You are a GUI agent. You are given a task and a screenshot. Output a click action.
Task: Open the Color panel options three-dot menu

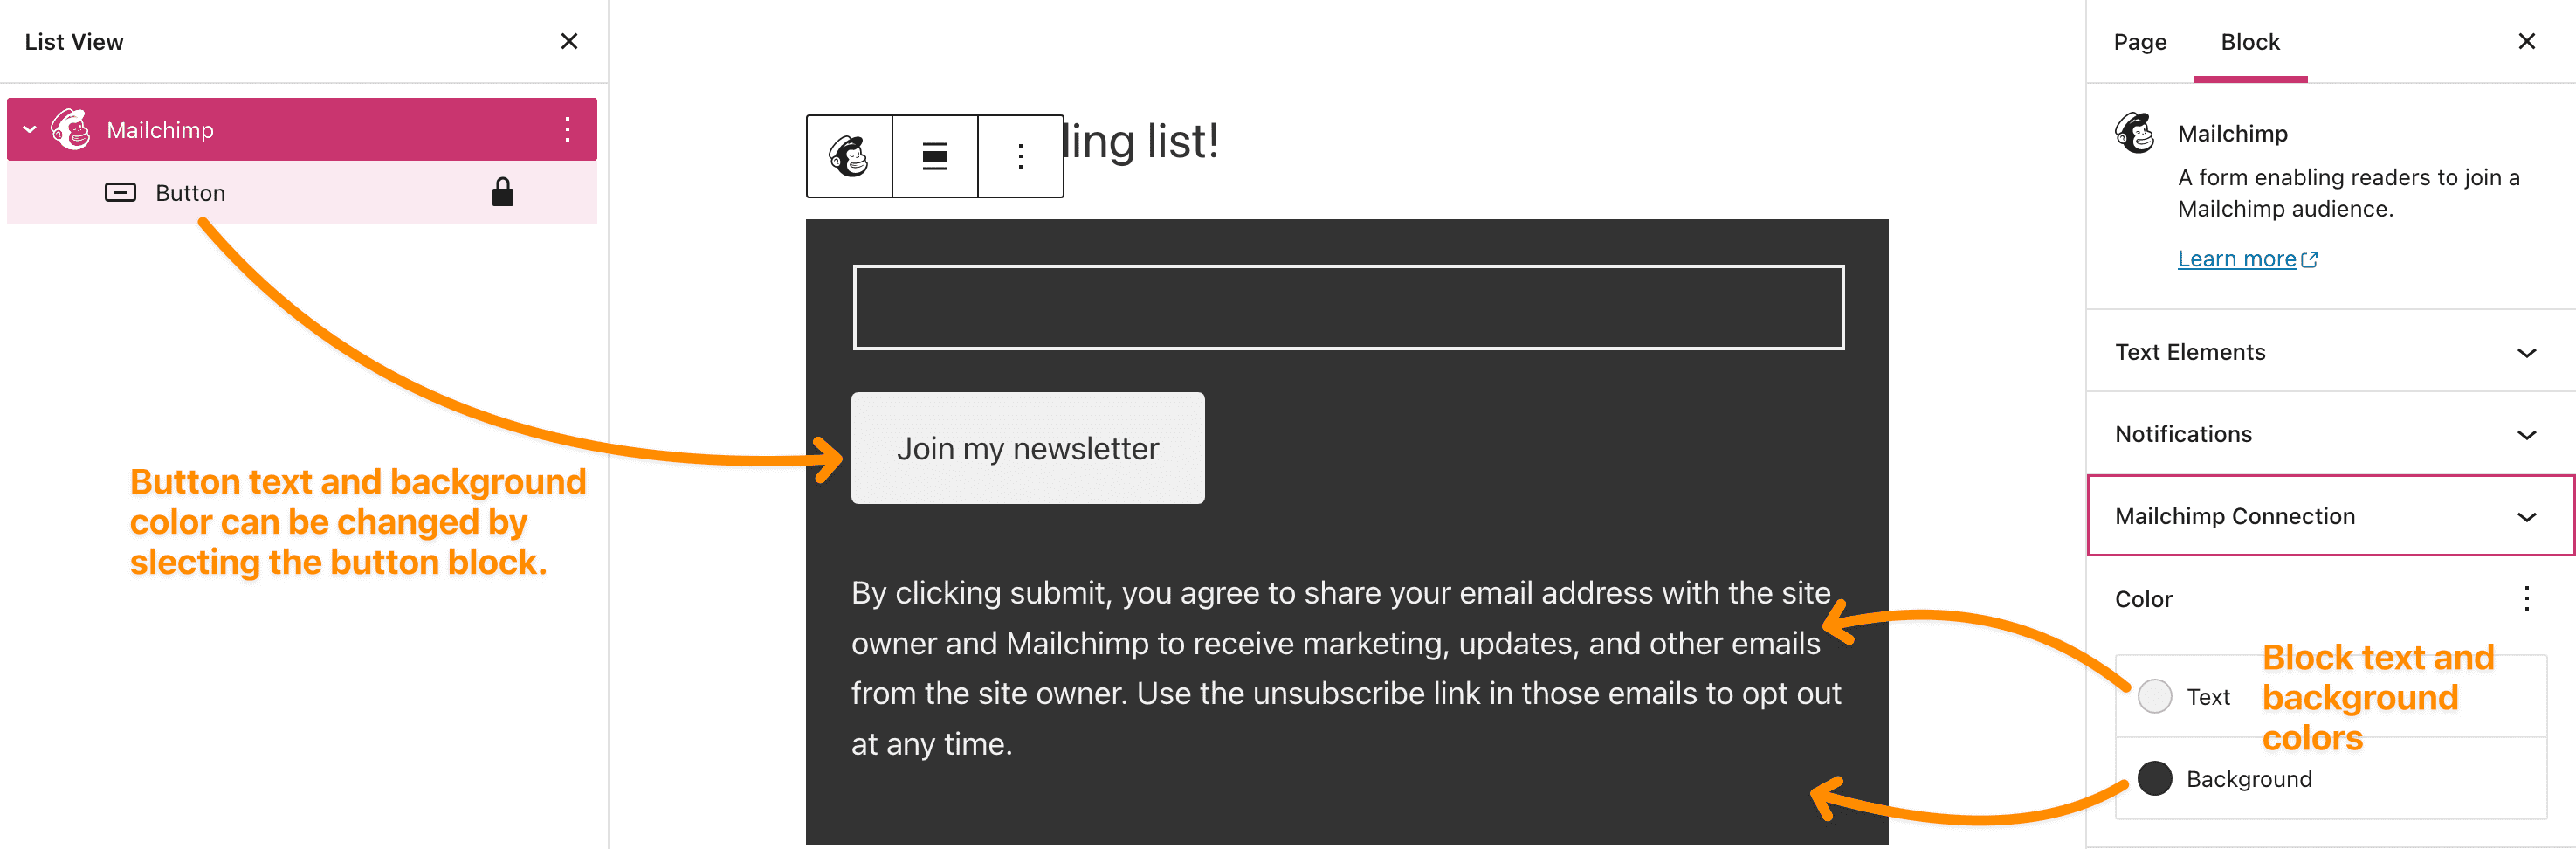[2527, 598]
